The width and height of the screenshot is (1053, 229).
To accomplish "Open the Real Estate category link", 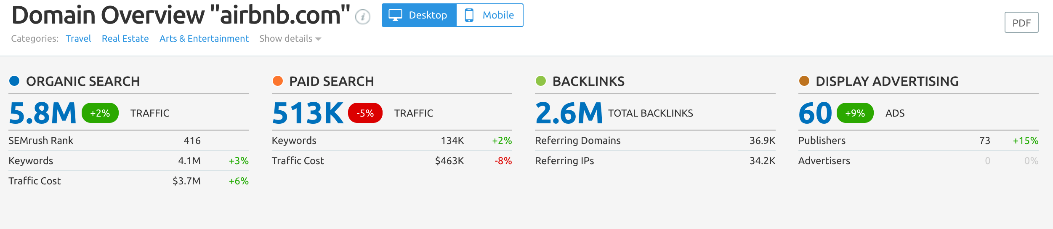I will (125, 39).
